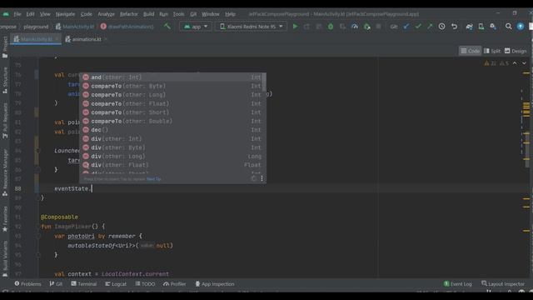Push commits with the Git push arrow
This screenshot has width=533, height=300.
tap(430, 27)
